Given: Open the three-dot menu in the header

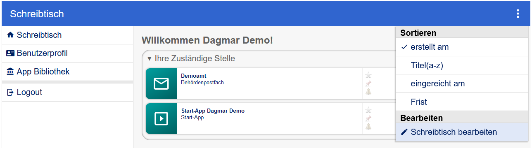Looking at the screenshot, I should point(518,14).
